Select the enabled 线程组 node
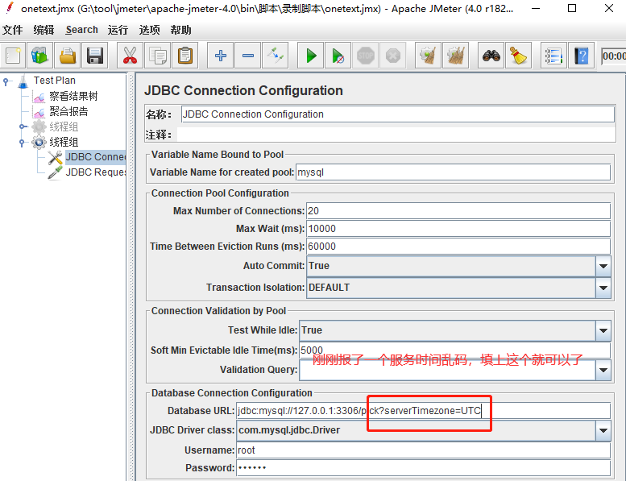 pos(64,142)
